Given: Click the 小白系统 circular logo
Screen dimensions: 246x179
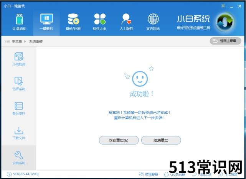Looking at the screenshot, I should (x=225, y=22).
